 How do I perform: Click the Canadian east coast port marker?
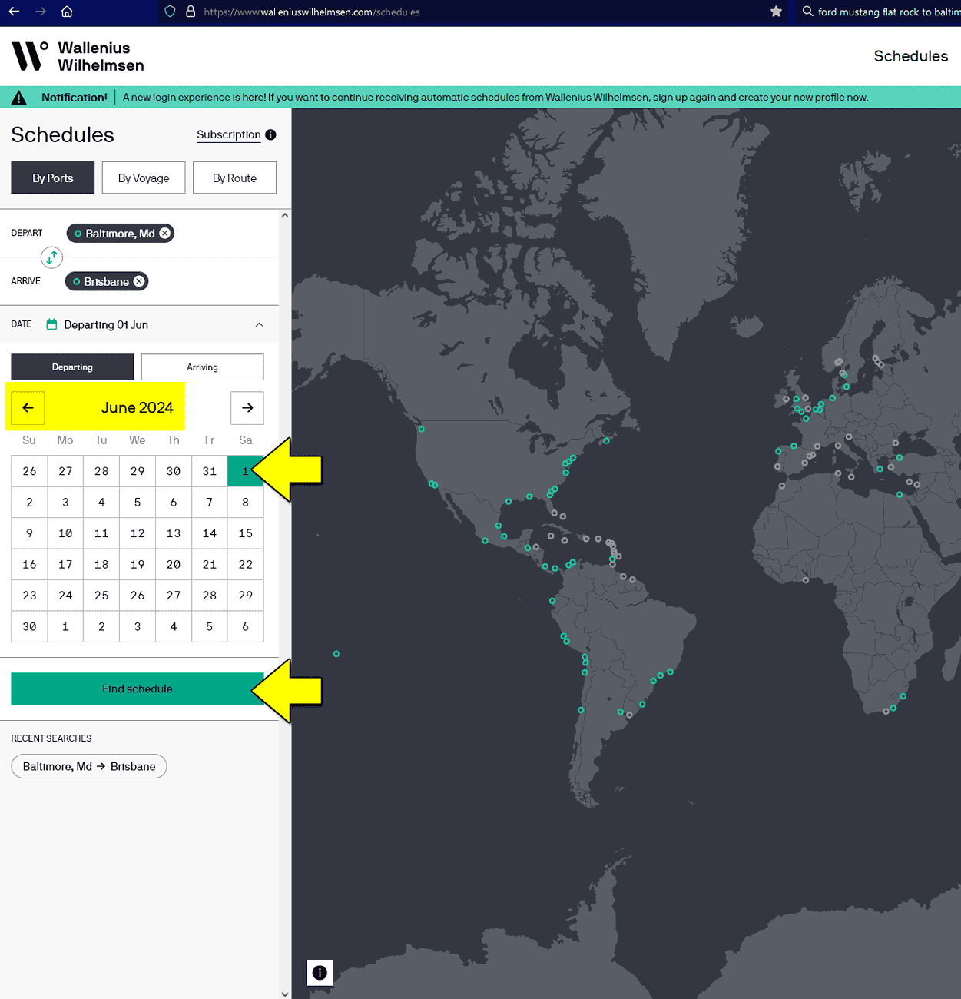click(606, 441)
